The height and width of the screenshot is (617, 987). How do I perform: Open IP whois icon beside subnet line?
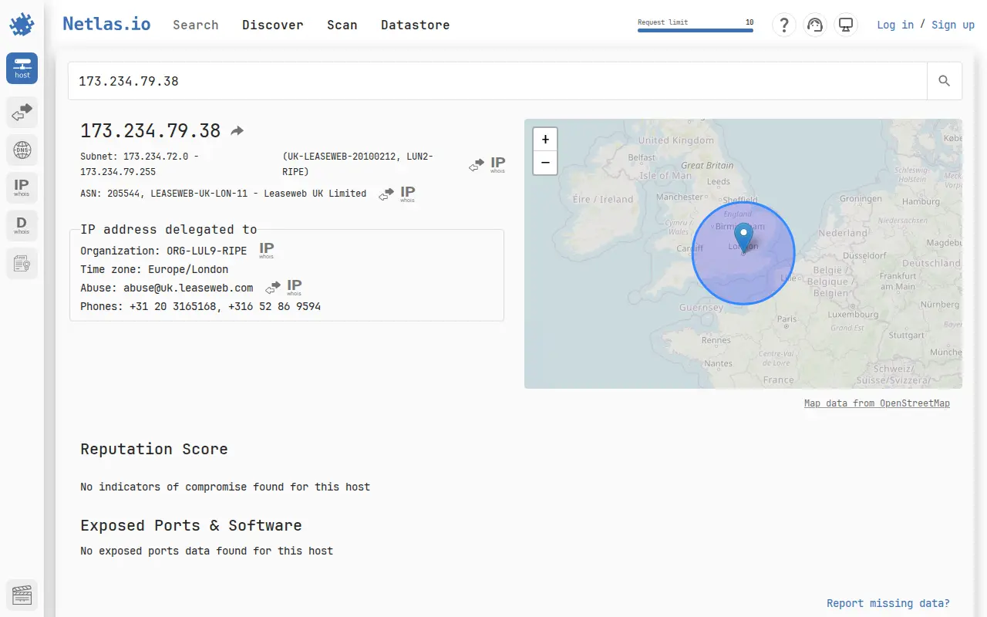coord(498,164)
